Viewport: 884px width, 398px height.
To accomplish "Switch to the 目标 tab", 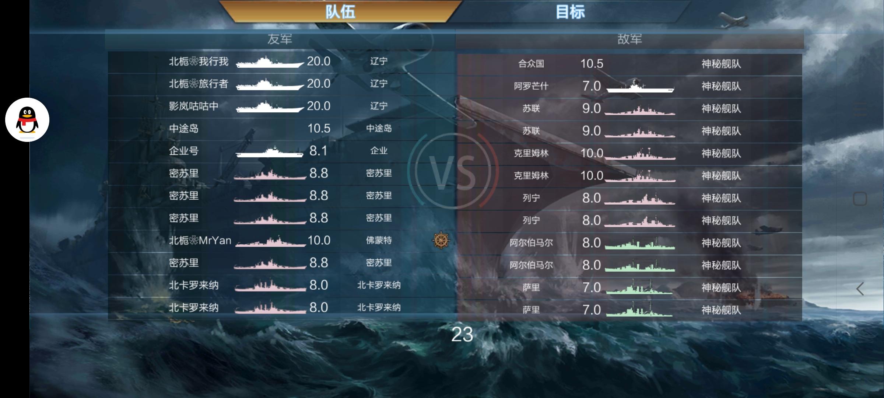I will [x=570, y=11].
